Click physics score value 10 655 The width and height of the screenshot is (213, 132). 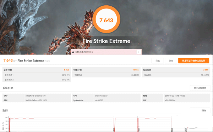136,70
